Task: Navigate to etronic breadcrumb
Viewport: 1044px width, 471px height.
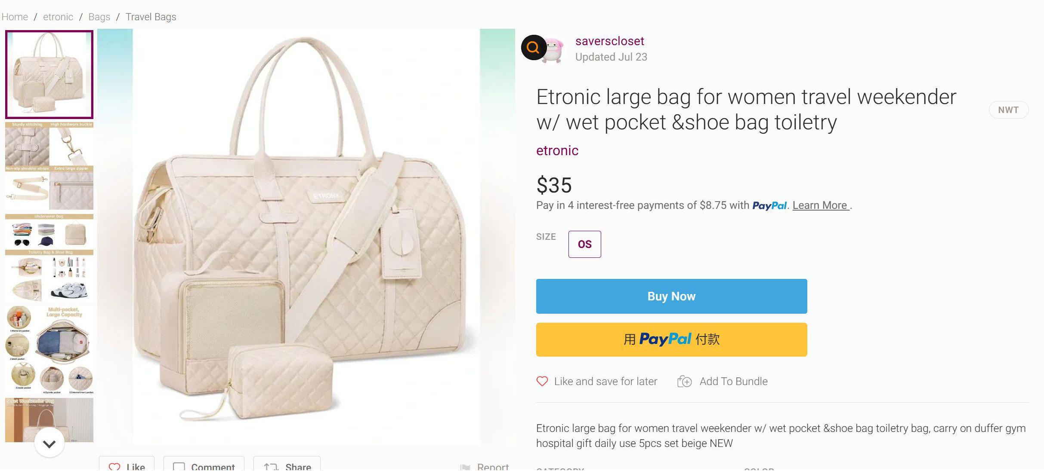Action: 58,17
